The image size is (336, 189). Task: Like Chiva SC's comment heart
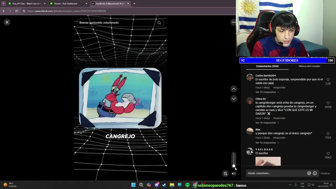(x=328, y=103)
